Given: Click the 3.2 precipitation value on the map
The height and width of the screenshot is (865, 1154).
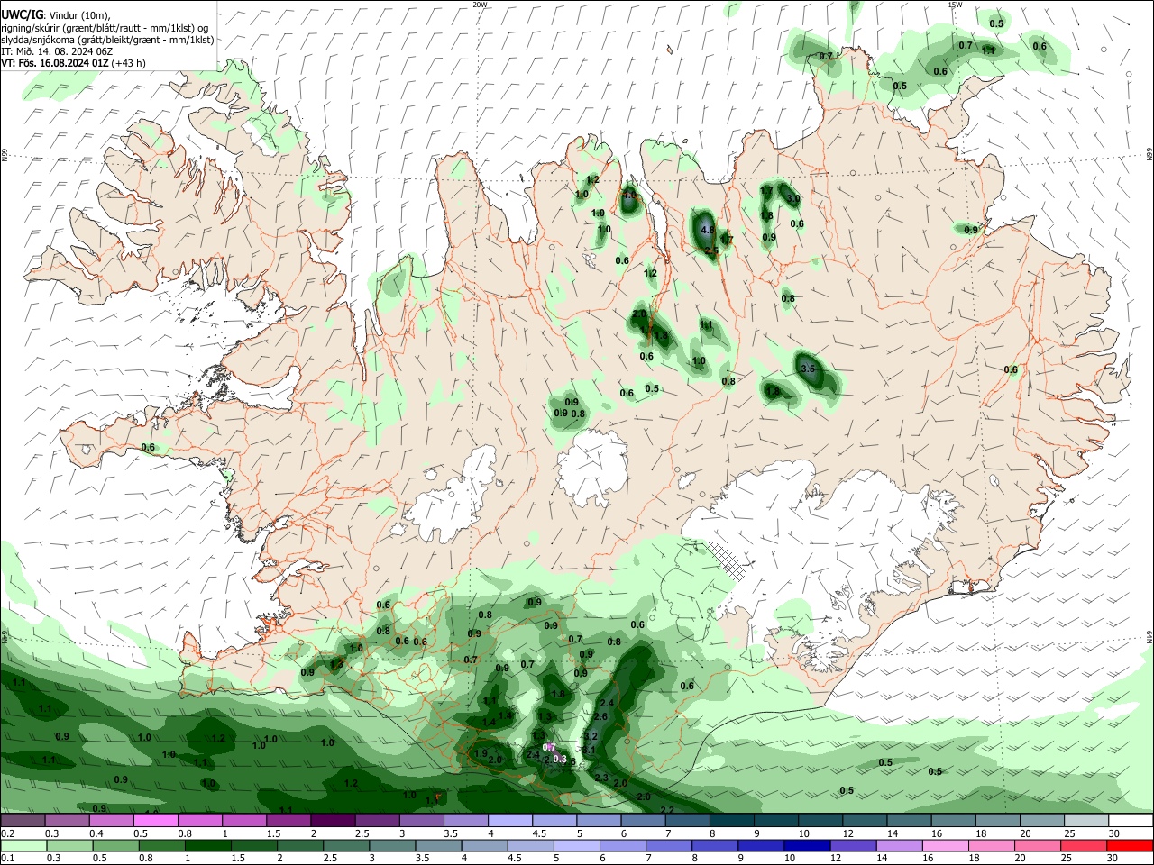Looking at the screenshot, I should click(x=591, y=736).
